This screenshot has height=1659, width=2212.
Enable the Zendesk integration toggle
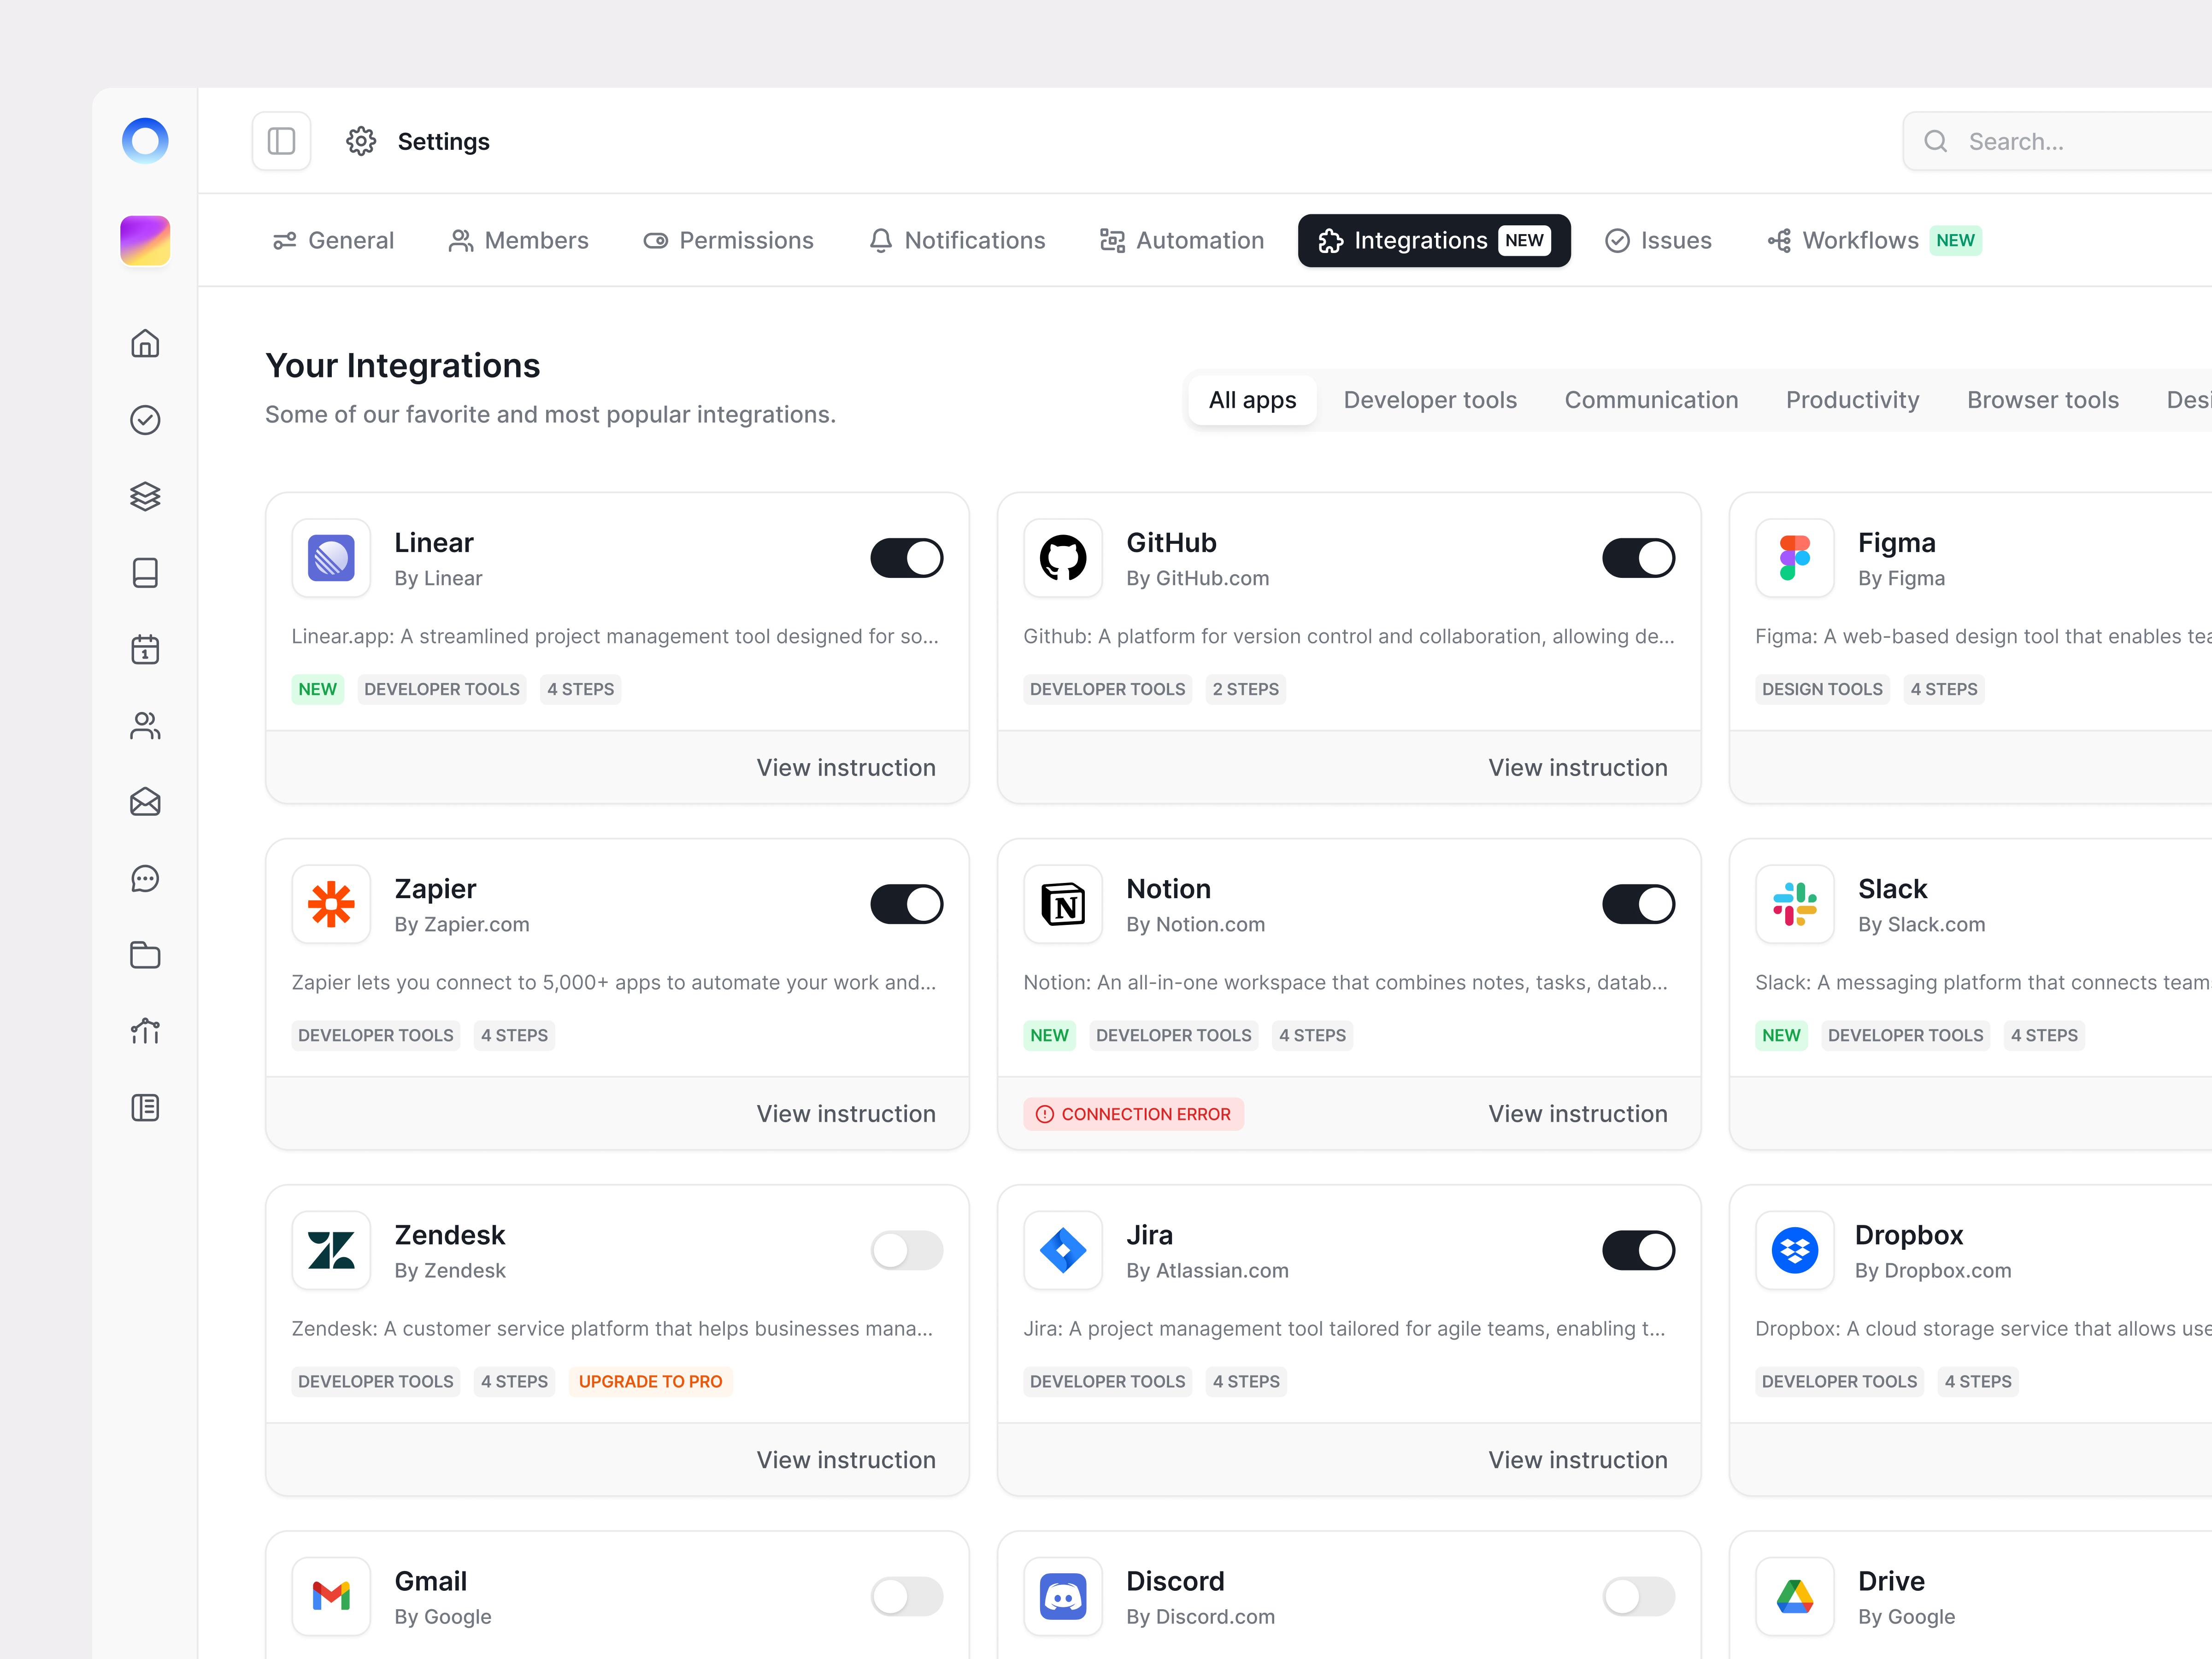[907, 1250]
